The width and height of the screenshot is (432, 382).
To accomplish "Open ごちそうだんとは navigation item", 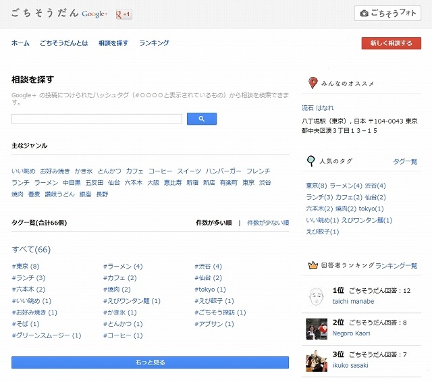I will point(64,43).
